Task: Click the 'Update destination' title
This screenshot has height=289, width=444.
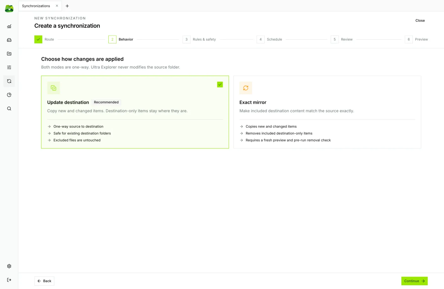Action: tap(68, 102)
